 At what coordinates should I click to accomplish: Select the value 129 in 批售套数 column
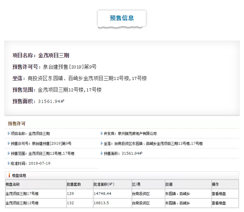[x=71, y=194]
